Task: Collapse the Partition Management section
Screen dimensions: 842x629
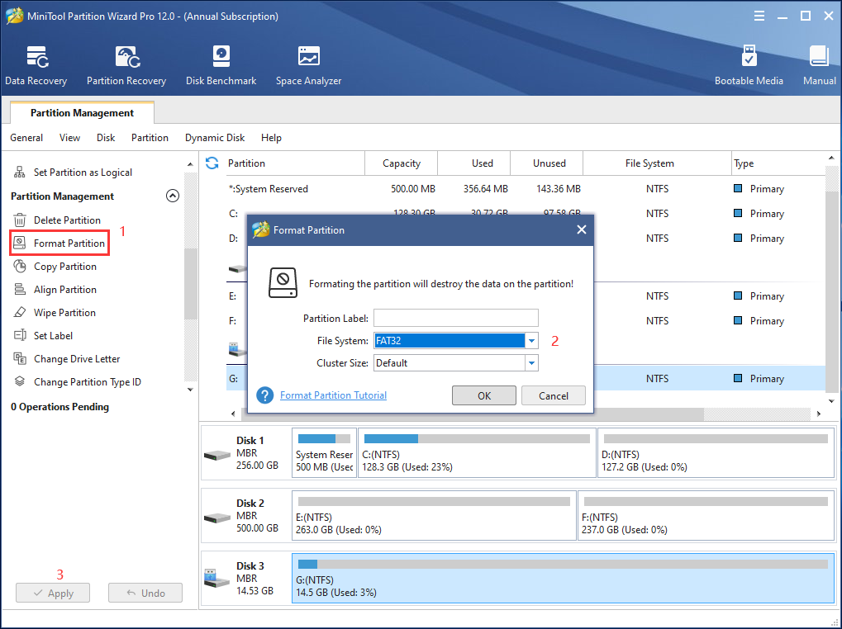Action: 173,196
